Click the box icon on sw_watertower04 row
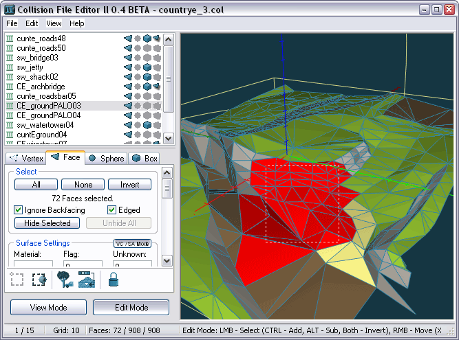Screen dimensions: 459x340 point(147,125)
